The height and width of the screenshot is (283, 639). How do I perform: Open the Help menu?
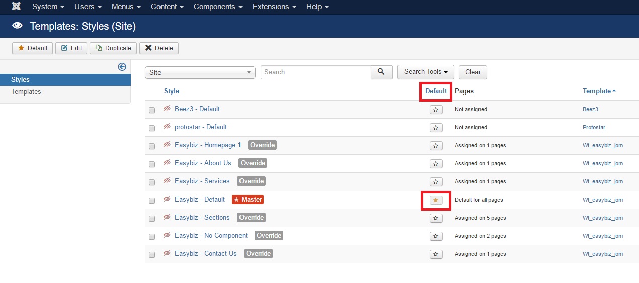click(x=317, y=7)
